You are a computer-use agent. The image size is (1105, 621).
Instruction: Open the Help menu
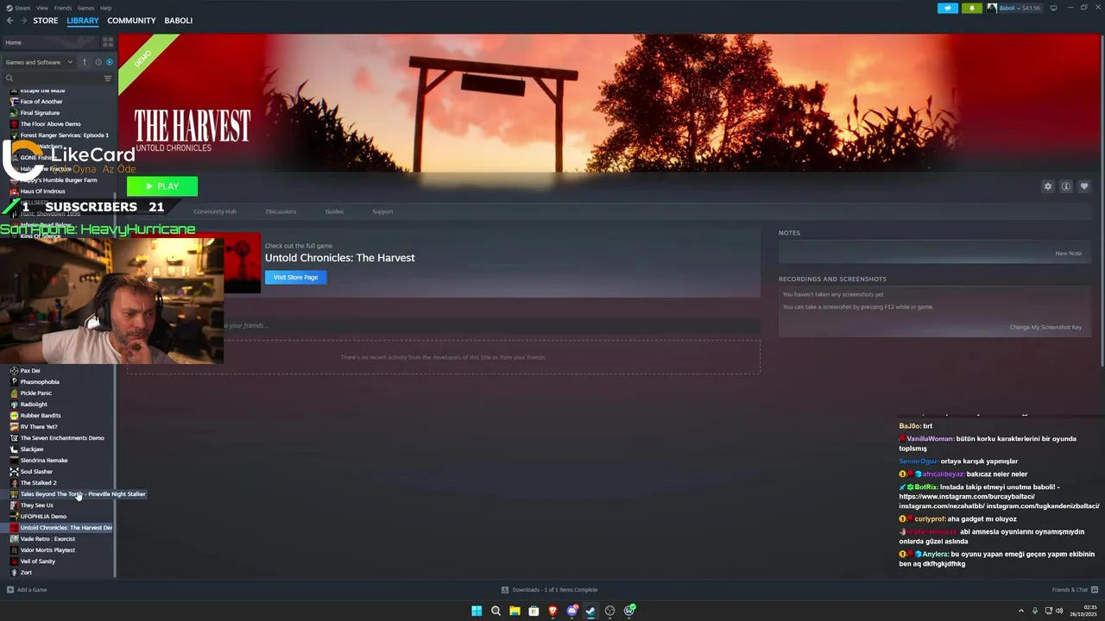[x=105, y=8]
